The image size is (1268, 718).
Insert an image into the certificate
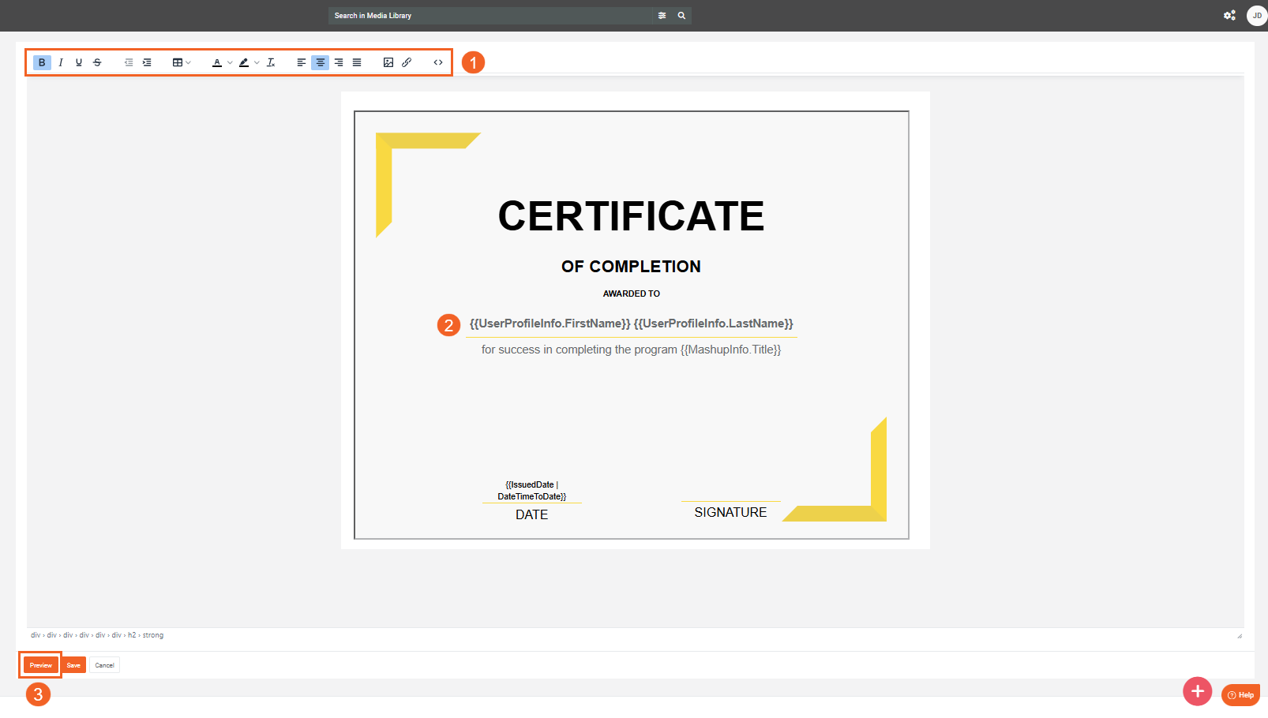click(x=388, y=62)
